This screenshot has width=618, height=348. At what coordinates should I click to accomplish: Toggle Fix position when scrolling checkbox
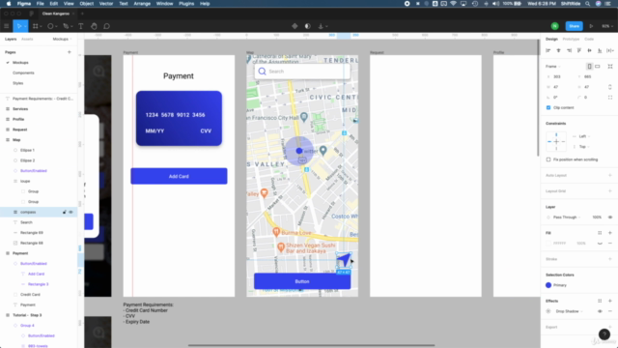click(x=548, y=159)
